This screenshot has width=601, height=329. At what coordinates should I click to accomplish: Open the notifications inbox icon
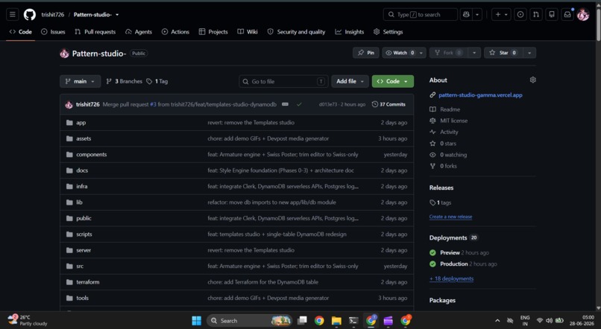click(x=567, y=15)
